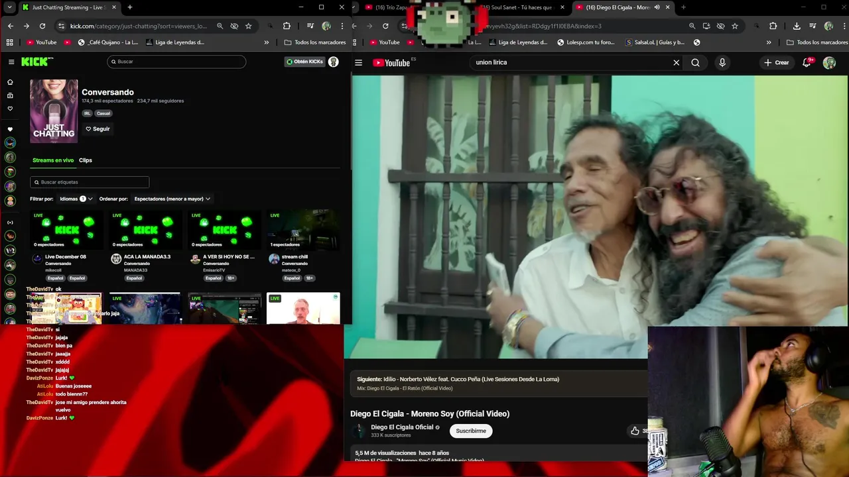849x477 pixels.
Task: Open mateox_0 channel name
Action: tap(291, 270)
